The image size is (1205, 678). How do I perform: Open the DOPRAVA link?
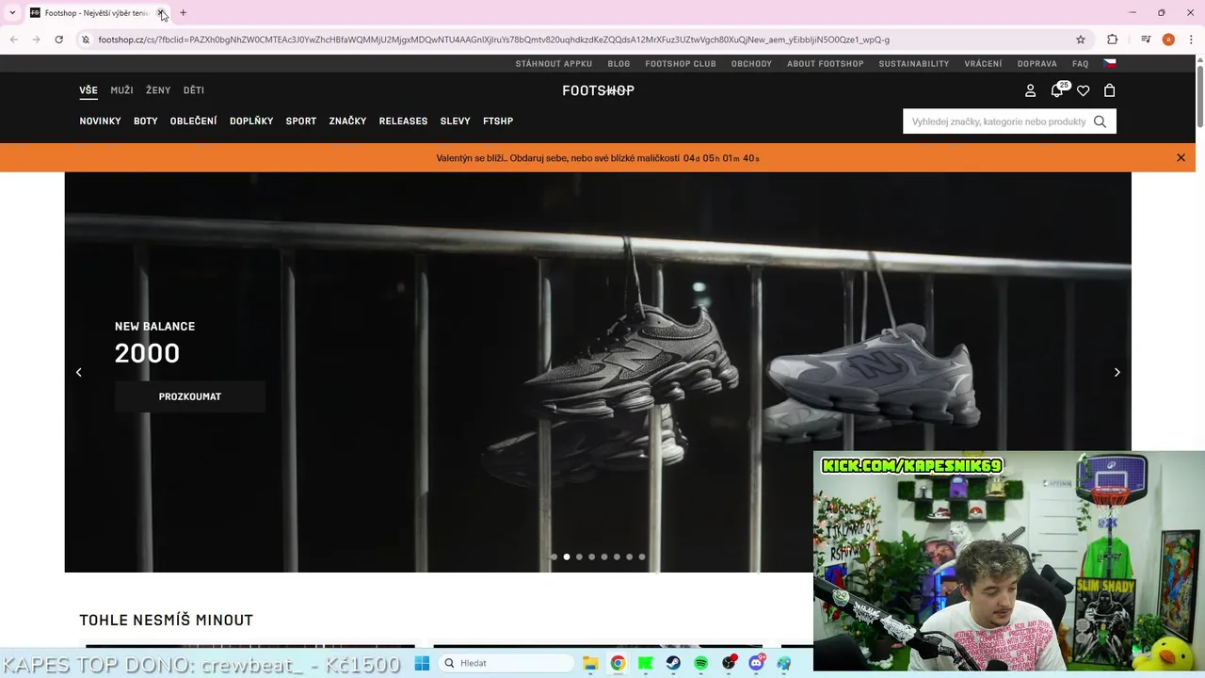coord(1037,64)
